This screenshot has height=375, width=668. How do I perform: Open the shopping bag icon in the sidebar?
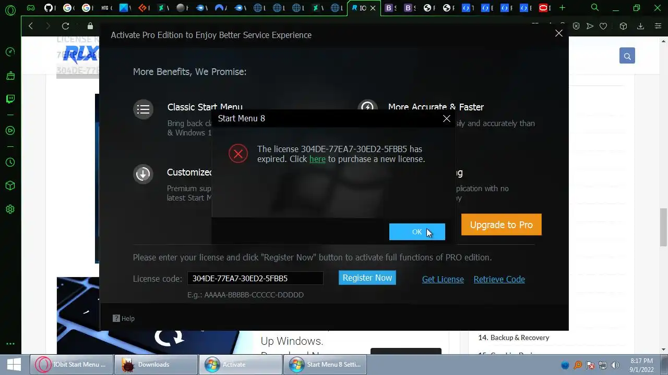(10, 76)
